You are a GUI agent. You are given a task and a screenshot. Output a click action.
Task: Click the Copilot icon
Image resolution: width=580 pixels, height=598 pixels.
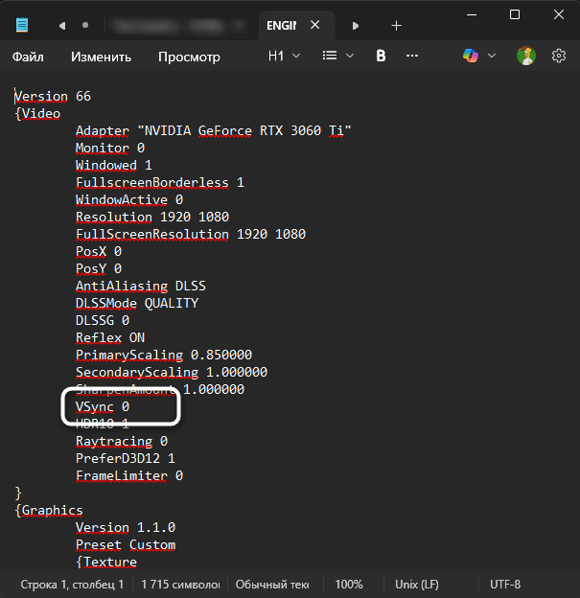(471, 57)
